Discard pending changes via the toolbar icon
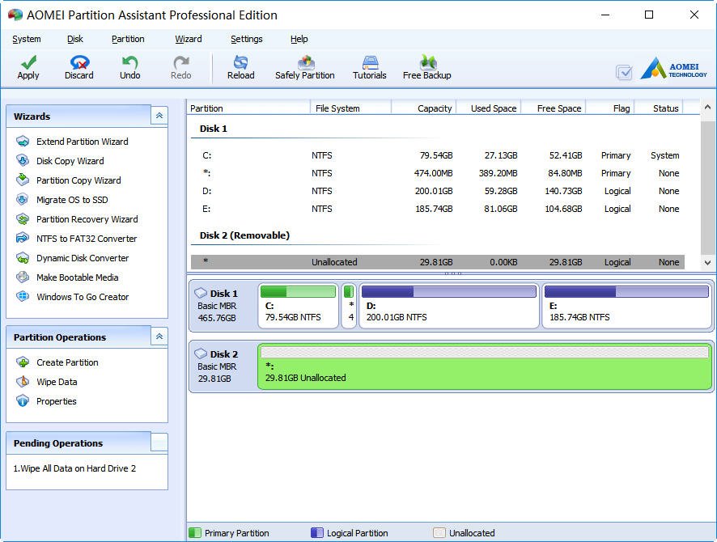 (79, 63)
